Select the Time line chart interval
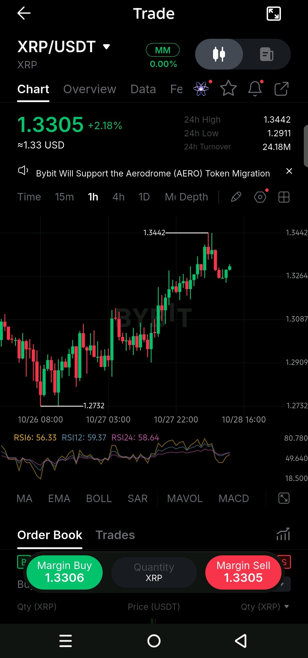 (29, 197)
